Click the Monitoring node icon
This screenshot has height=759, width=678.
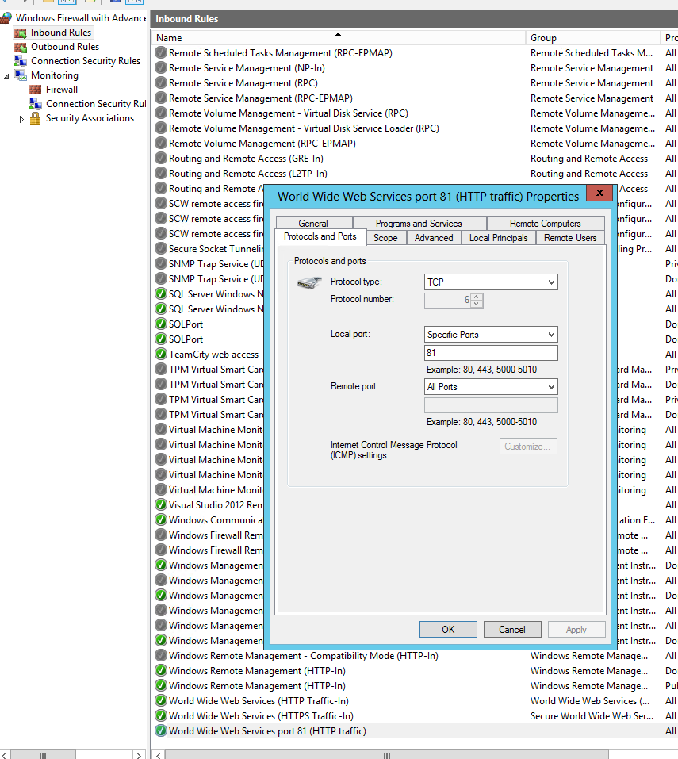click(21, 75)
